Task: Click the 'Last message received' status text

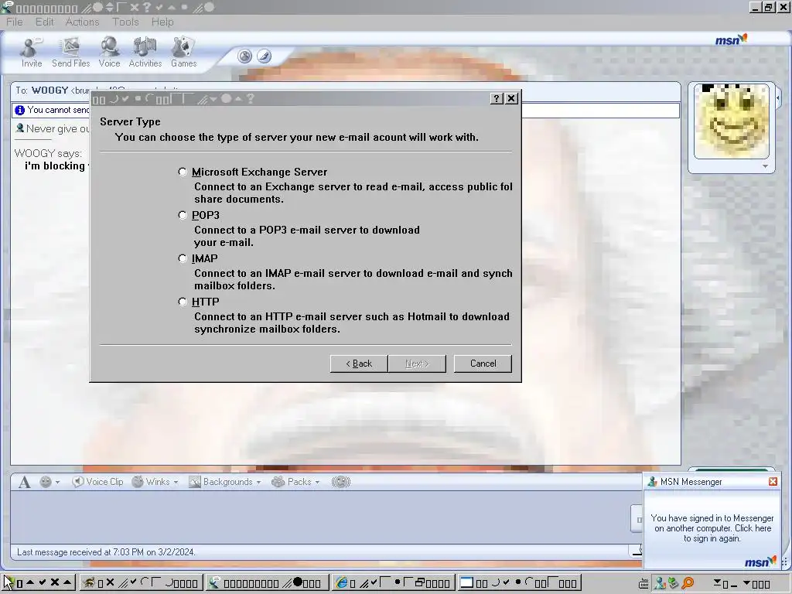Action: [x=106, y=552]
